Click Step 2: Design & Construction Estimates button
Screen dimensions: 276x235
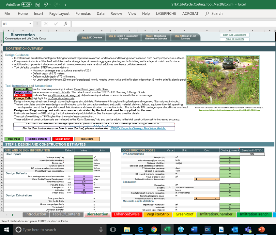pyautogui.click(x=123, y=37)
